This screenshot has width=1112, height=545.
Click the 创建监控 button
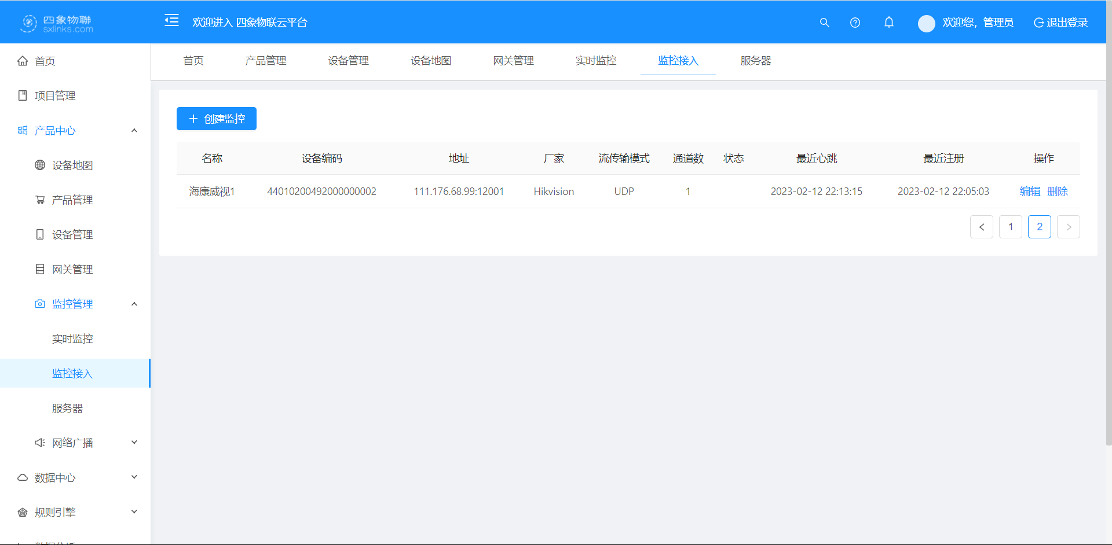(x=216, y=119)
